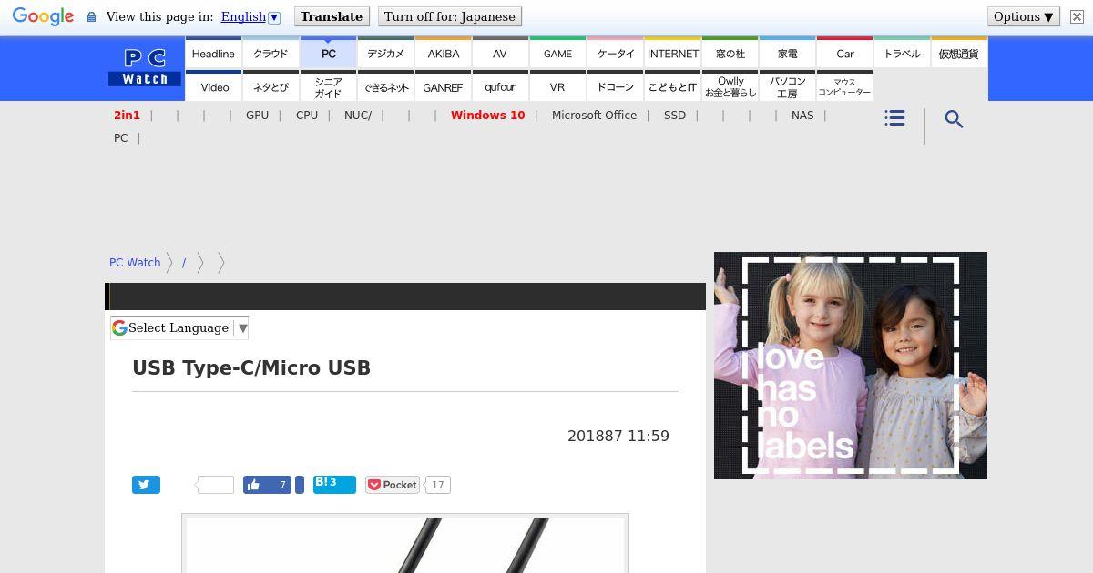1093x573 pixels.
Task: Click the USB Type-C/Micro USB article title
Action: 251,368
